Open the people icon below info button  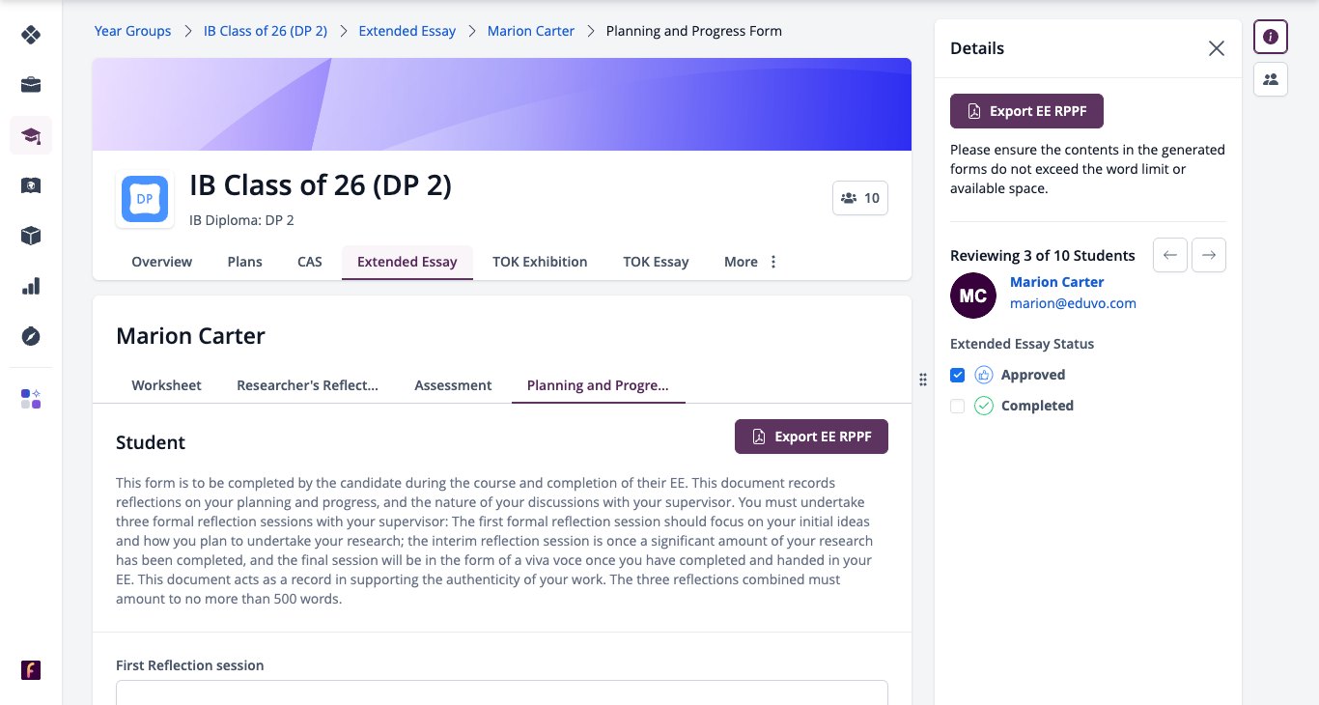tap(1271, 79)
